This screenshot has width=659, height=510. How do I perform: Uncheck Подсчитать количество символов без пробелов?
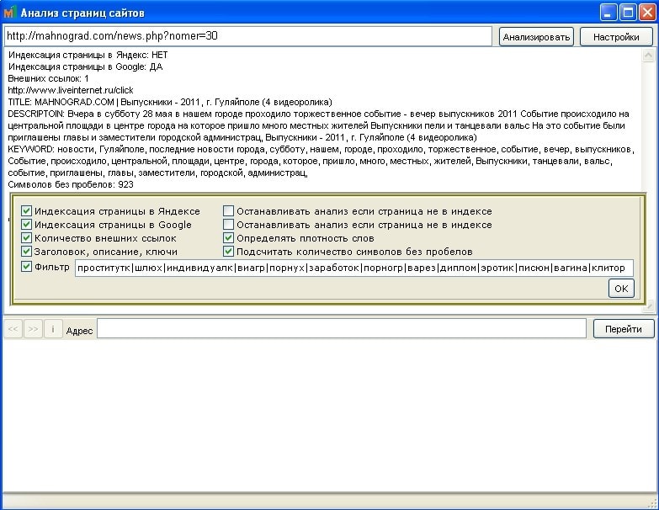coord(228,252)
